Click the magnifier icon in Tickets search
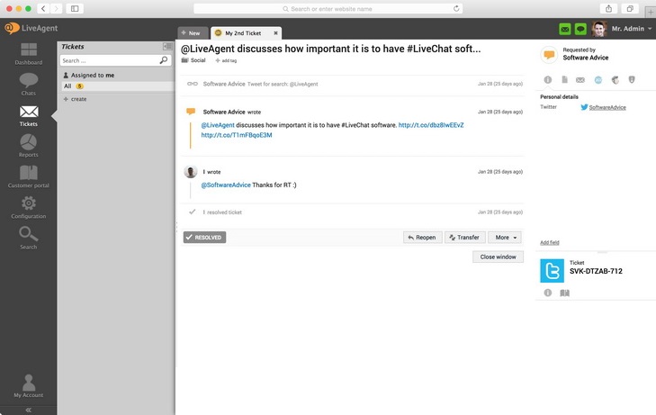This screenshot has width=656, height=415. tap(164, 60)
